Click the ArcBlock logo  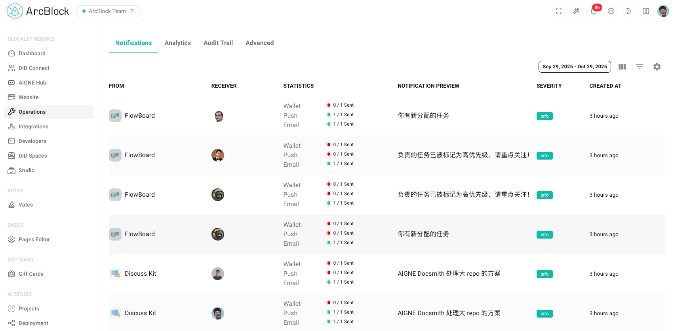[38, 11]
